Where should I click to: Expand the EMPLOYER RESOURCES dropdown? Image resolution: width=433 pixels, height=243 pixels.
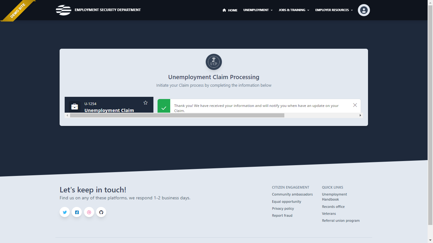pyautogui.click(x=333, y=10)
